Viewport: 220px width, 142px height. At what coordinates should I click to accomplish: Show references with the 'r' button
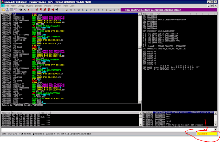point(107,10)
